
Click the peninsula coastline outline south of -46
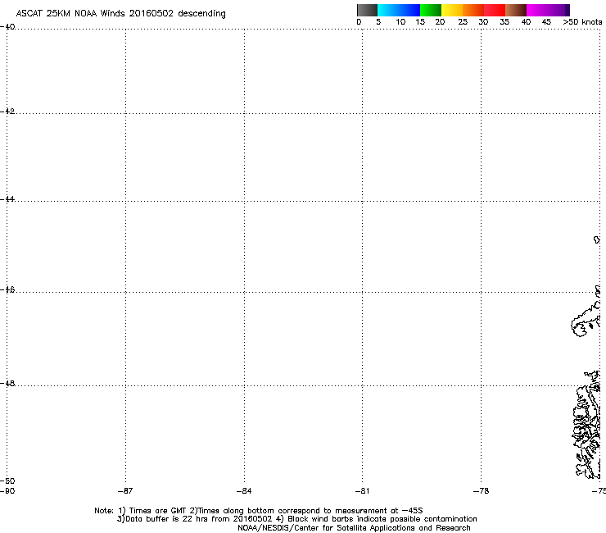tap(586, 320)
